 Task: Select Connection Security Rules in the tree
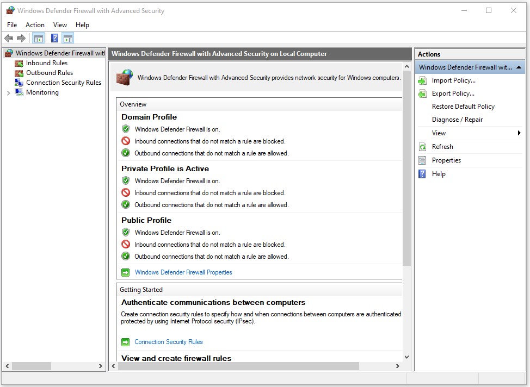[64, 83]
